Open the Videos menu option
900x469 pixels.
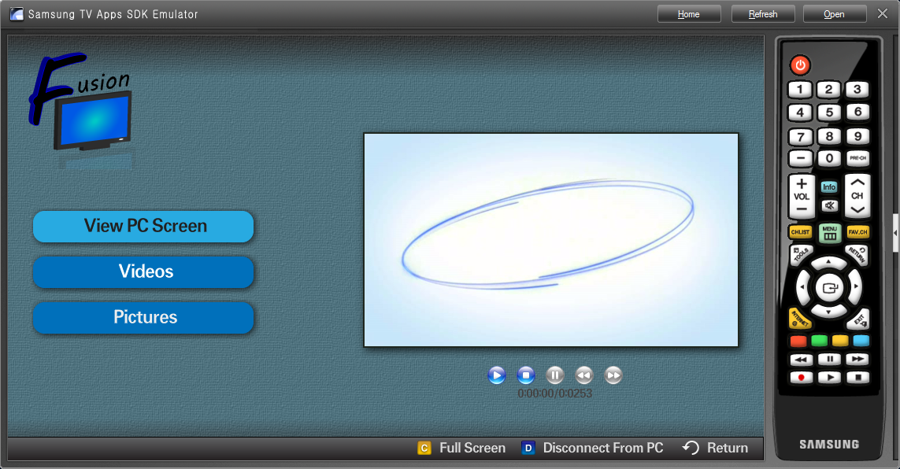143,271
